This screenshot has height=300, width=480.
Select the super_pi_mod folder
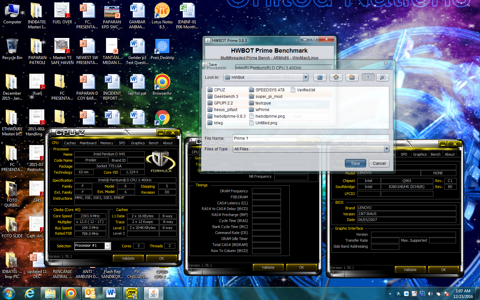(266, 96)
